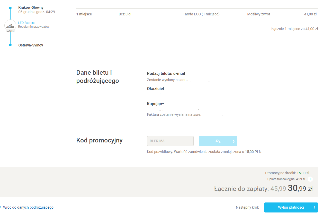Click the Ostrava-Svinov station name
This screenshot has height=223, width=324.
(x=31, y=45)
